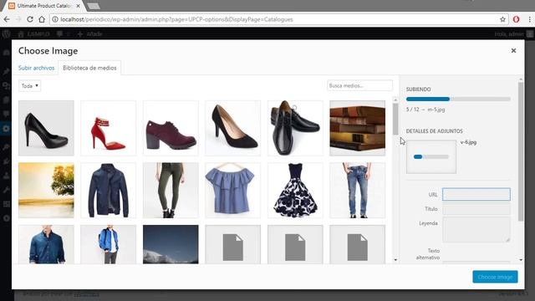Viewport: 535px width, 301px height.
Task: Open the browser home page icon
Action: pyautogui.click(x=42, y=19)
